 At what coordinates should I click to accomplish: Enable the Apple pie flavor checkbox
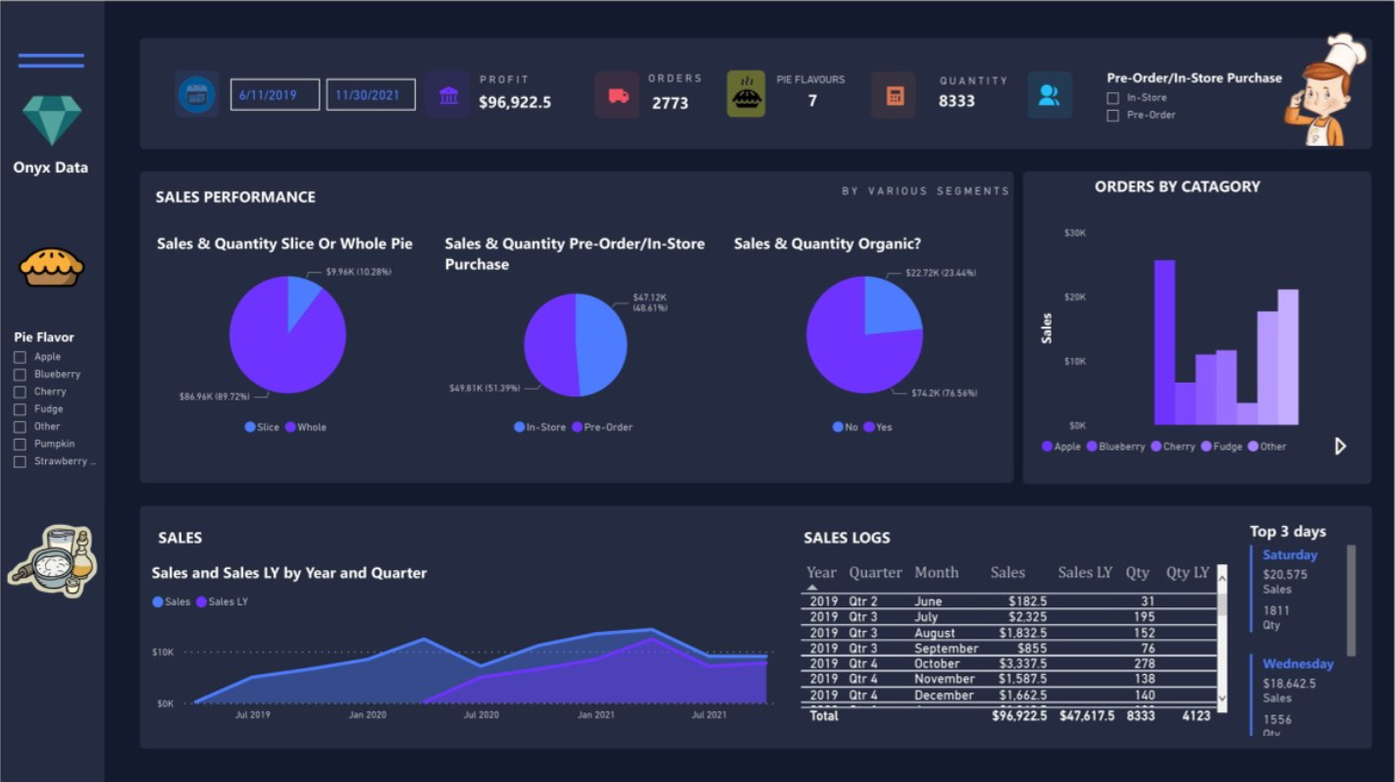(x=20, y=357)
